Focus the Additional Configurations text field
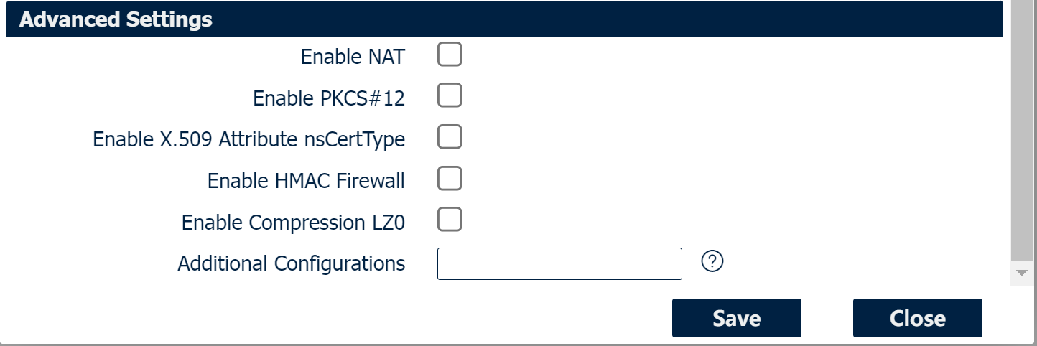The image size is (1037, 346). point(559,263)
